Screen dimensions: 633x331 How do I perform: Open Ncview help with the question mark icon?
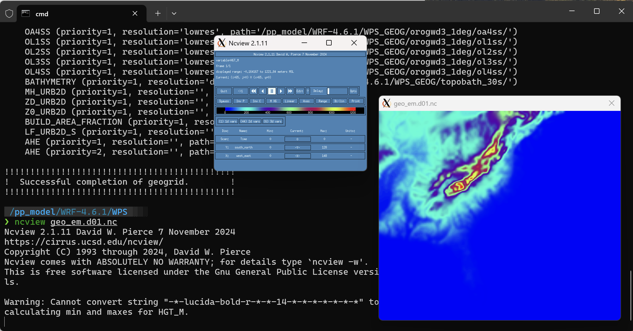pos(307,91)
